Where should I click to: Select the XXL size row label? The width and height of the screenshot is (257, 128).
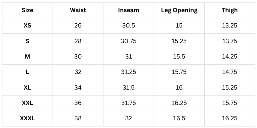(27, 103)
